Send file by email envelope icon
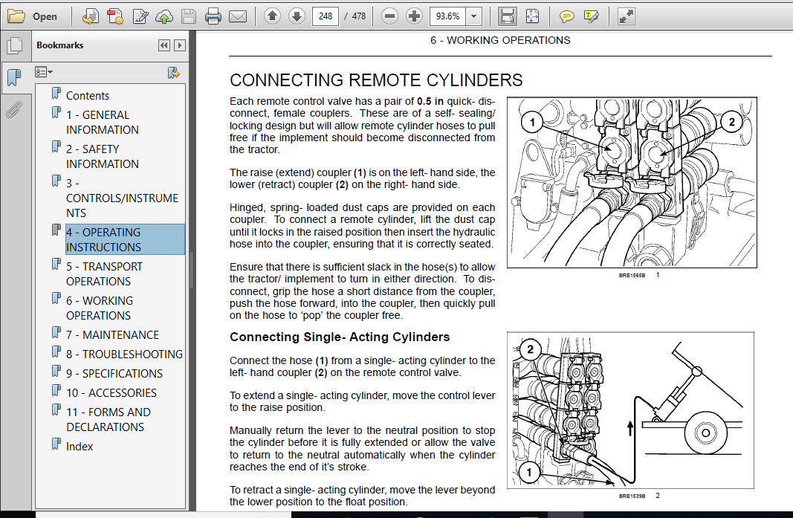 [x=238, y=16]
